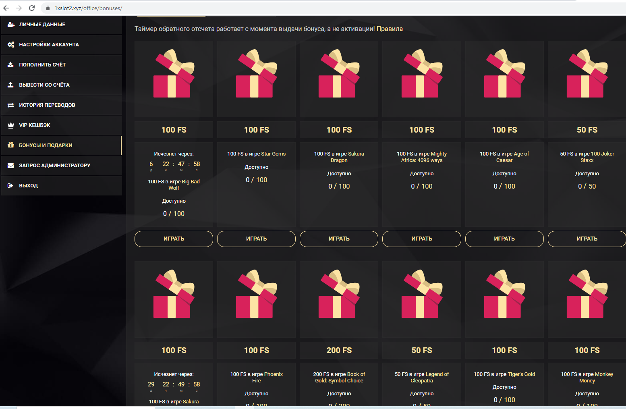The image size is (626, 409).
Task: Click the logout exit icon
Action: [11, 186]
